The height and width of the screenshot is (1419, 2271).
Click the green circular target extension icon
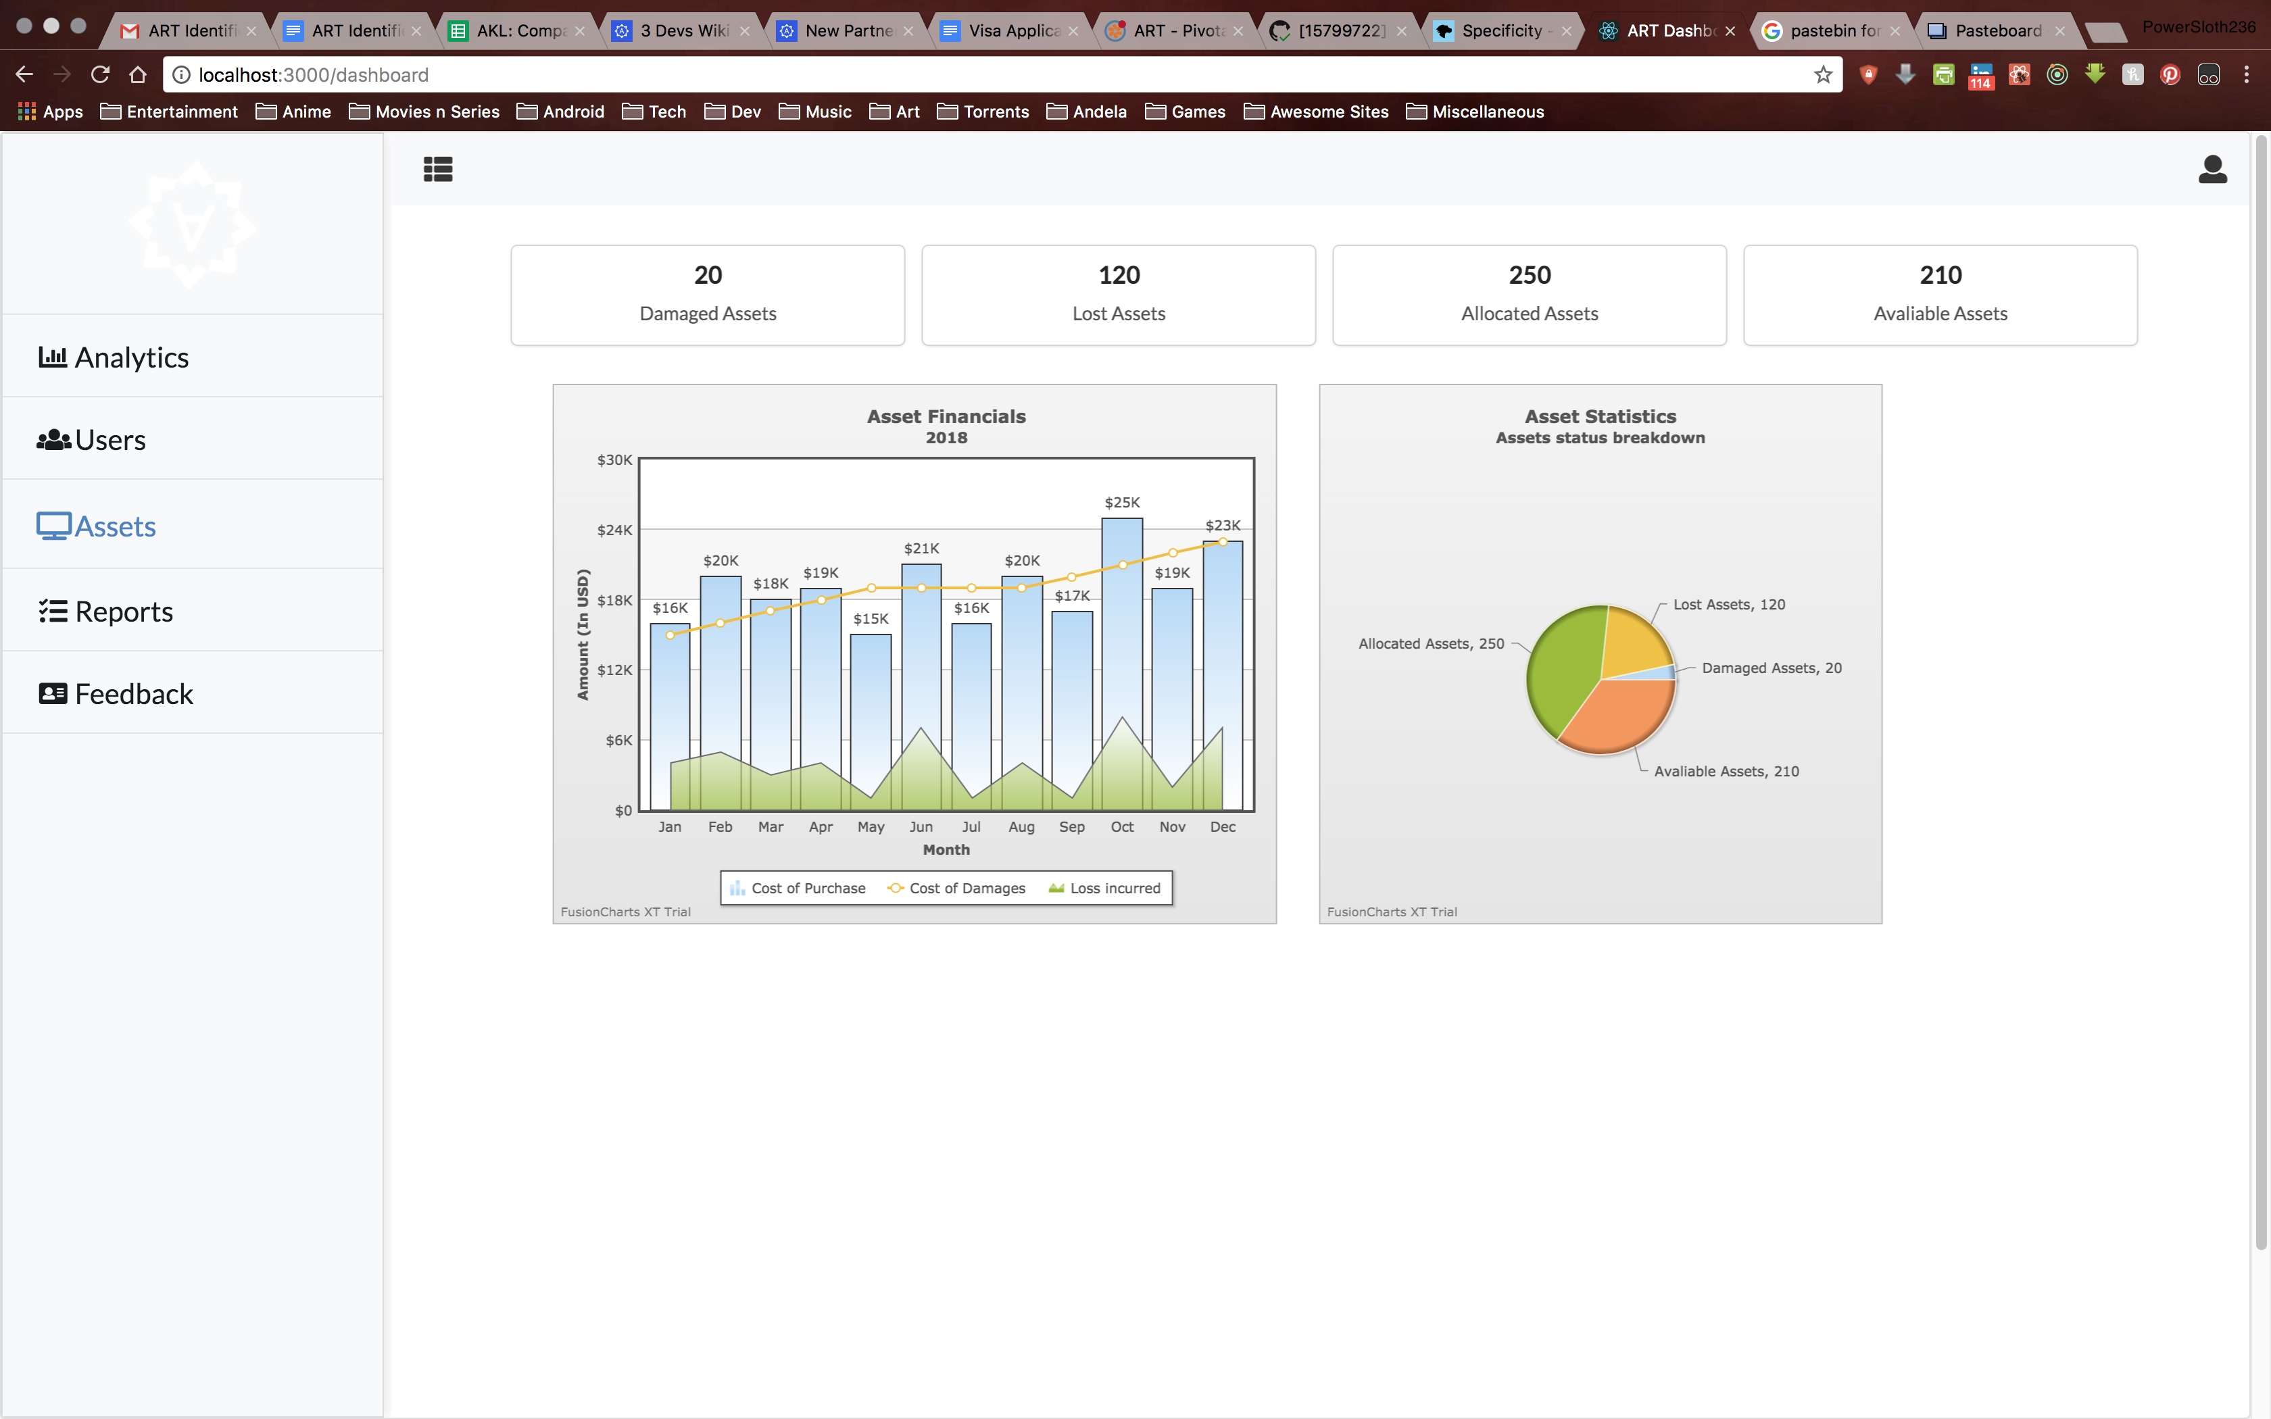coord(2057,74)
